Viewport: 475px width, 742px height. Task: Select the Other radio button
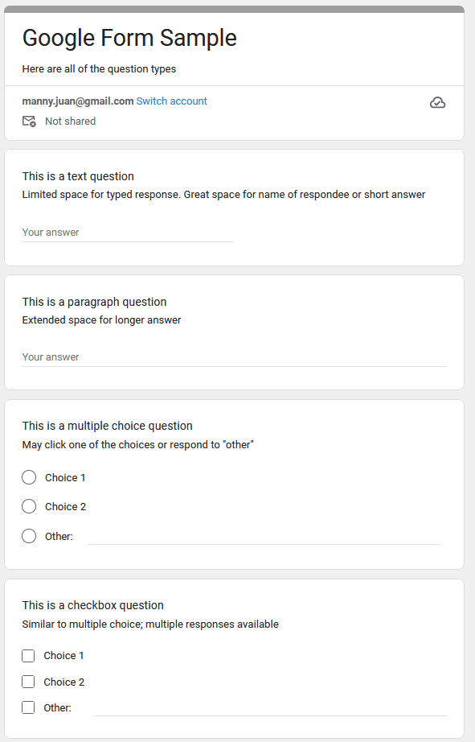(29, 536)
